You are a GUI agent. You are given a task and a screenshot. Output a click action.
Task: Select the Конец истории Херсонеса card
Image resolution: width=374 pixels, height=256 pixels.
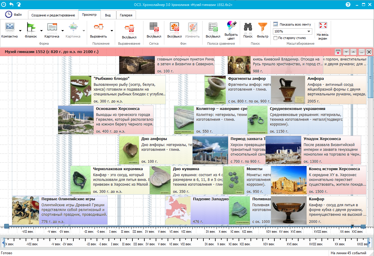[x=319, y=180]
